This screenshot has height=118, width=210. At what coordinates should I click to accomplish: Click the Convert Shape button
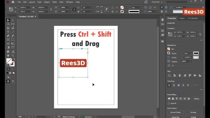tap(175, 112)
